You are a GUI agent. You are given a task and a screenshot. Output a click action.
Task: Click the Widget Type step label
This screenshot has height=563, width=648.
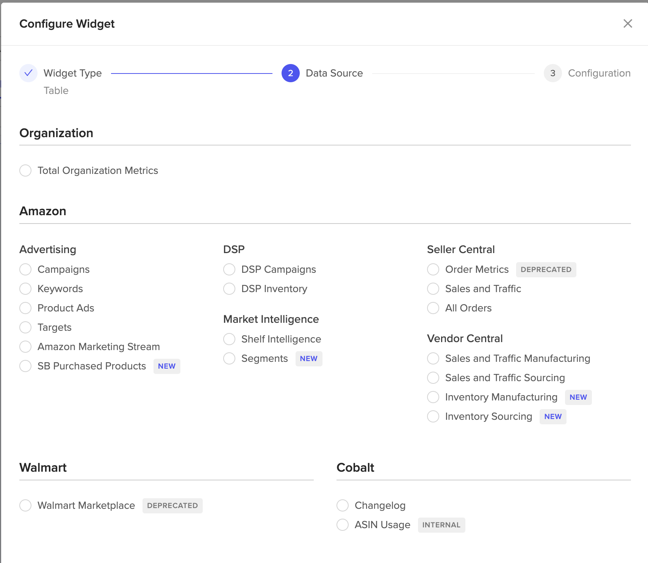click(x=73, y=73)
